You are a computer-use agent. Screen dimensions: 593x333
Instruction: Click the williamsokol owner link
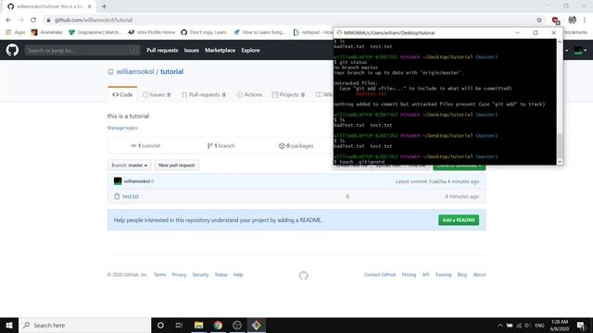135,72
